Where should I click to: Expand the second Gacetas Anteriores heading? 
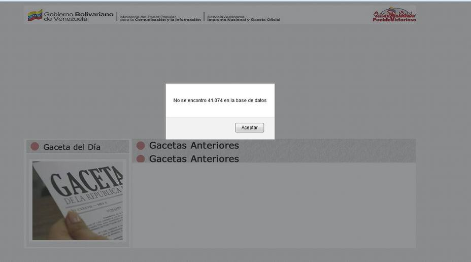tap(194, 159)
